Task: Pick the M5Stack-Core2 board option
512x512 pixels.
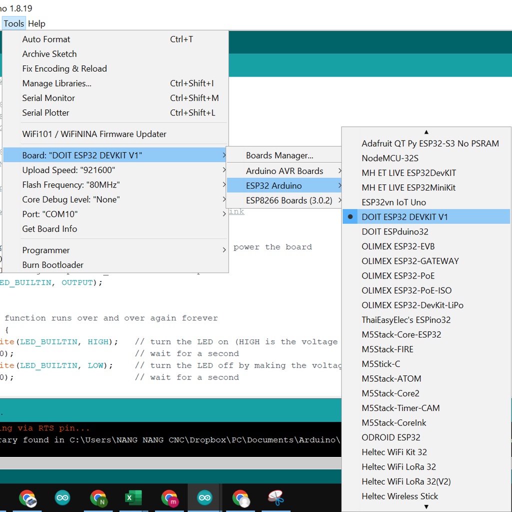Action: pos(390,393)
